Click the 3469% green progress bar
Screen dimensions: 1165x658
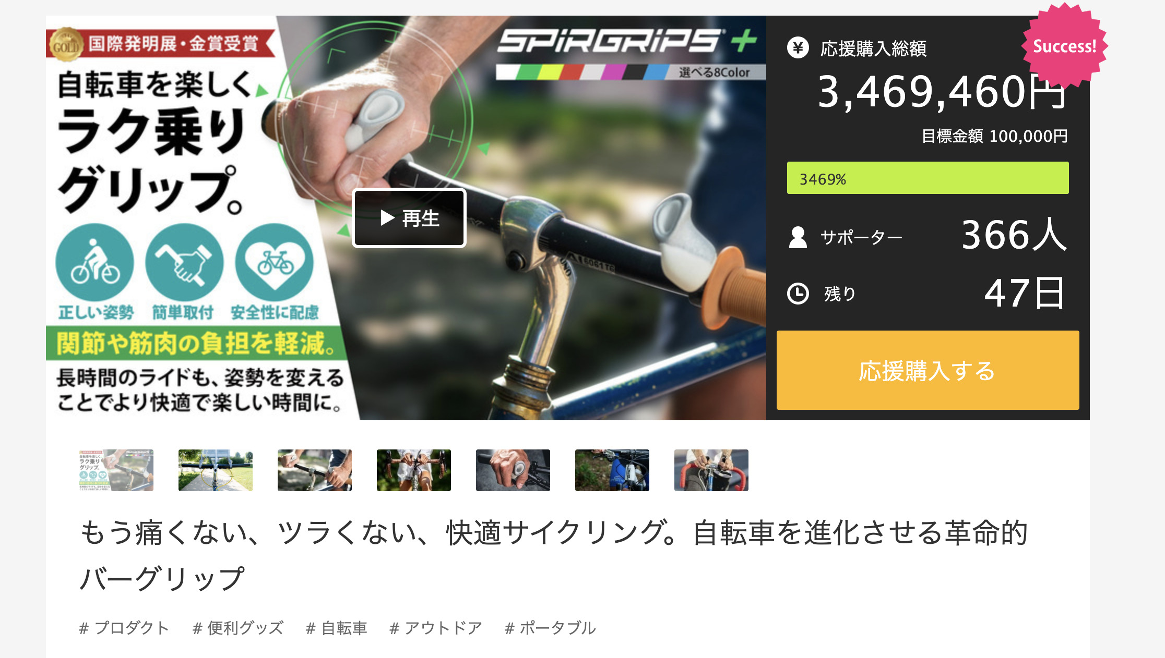(928, 178)
